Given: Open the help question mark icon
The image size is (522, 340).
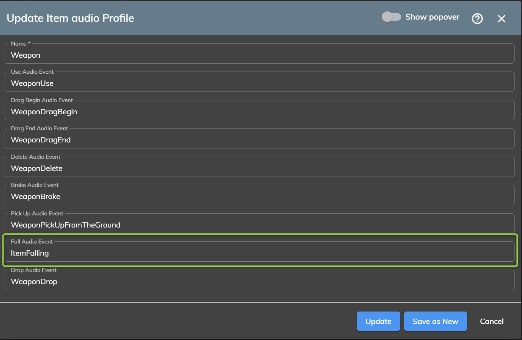Looking at the screenshot, I should (x=477, y=19).
